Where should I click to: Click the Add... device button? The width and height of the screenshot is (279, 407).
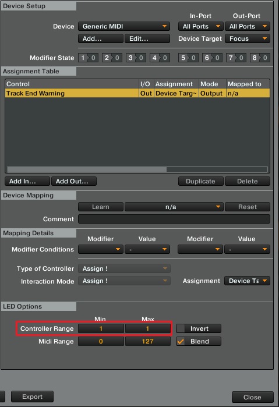[101, 38]
